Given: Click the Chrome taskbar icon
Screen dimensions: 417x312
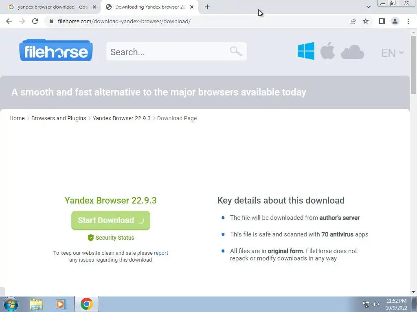Looking at the screenshot, I should [x=87, y=304].
